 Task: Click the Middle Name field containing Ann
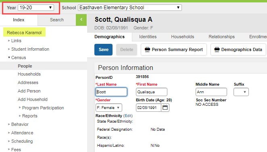211,92
